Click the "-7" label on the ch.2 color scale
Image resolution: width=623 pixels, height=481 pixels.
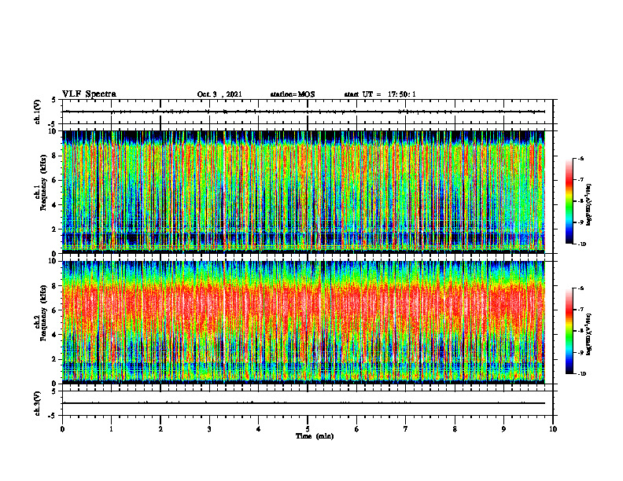[x=581, y=310]
